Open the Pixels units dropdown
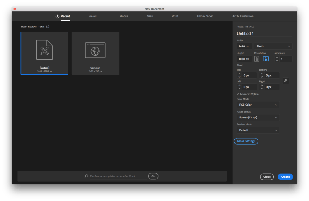Viewport: 309px width, 201px height. (273, 46)
